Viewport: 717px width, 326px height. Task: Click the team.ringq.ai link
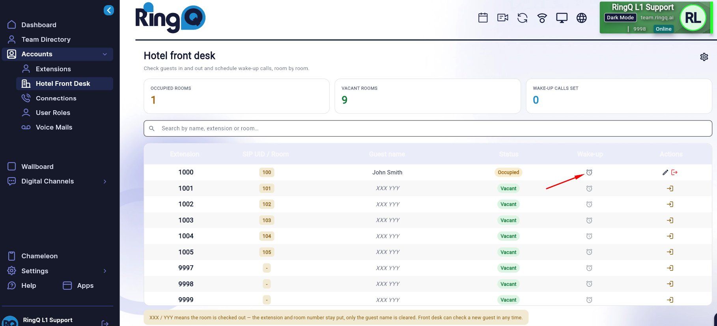(657, 17)
